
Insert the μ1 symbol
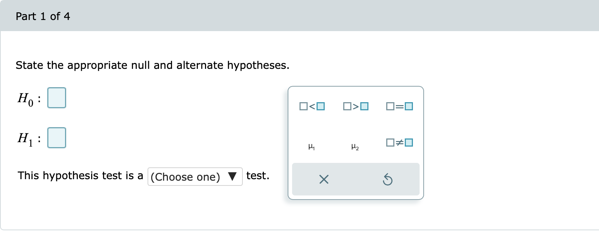pos(312,147)
